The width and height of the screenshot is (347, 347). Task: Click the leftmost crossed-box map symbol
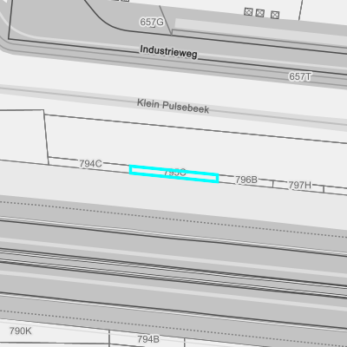click(x=248, y=11)
